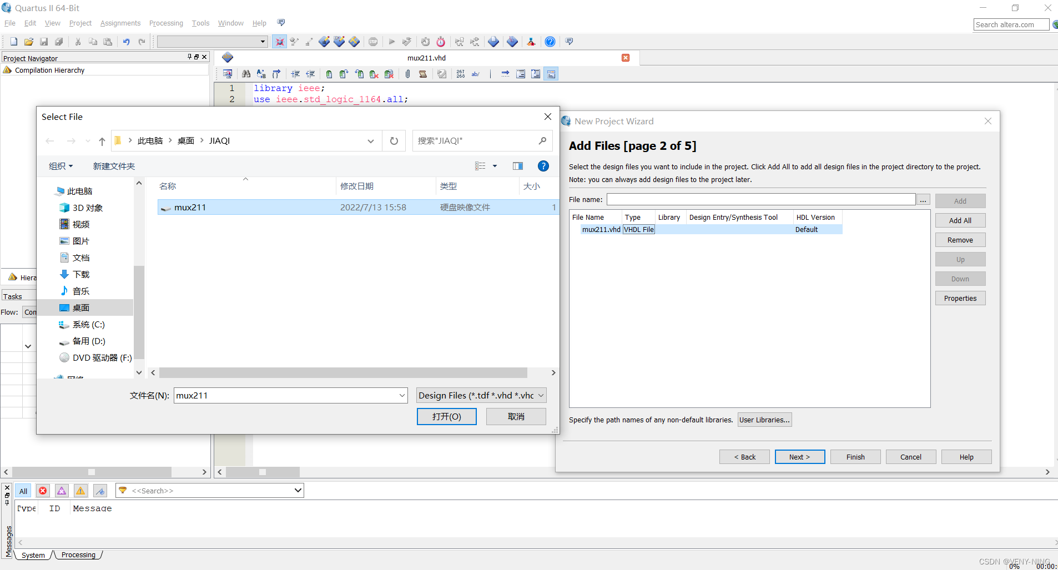1058x570 pixels.
Task: Open the Processing menu
Action: point(166,23)
